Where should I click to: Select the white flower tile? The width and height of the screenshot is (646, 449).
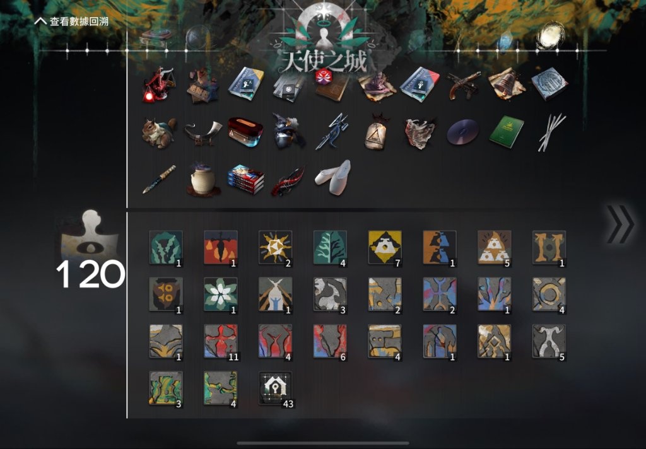221,294
